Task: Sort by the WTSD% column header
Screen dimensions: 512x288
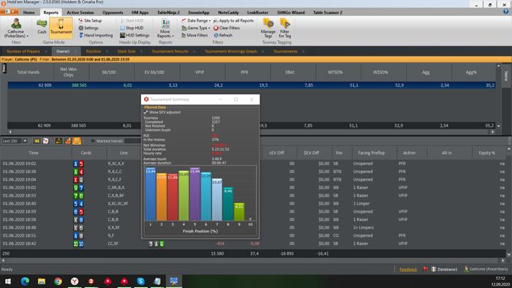Action: point(335,72)
